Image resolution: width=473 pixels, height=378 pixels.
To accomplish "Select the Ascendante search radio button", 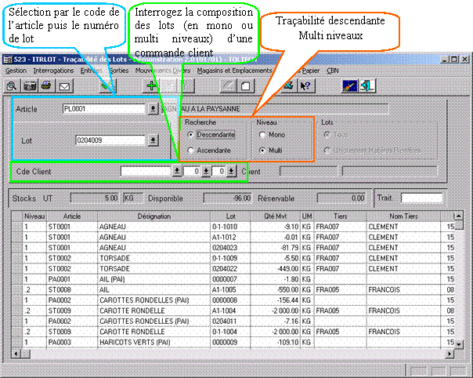I will 191,150.
